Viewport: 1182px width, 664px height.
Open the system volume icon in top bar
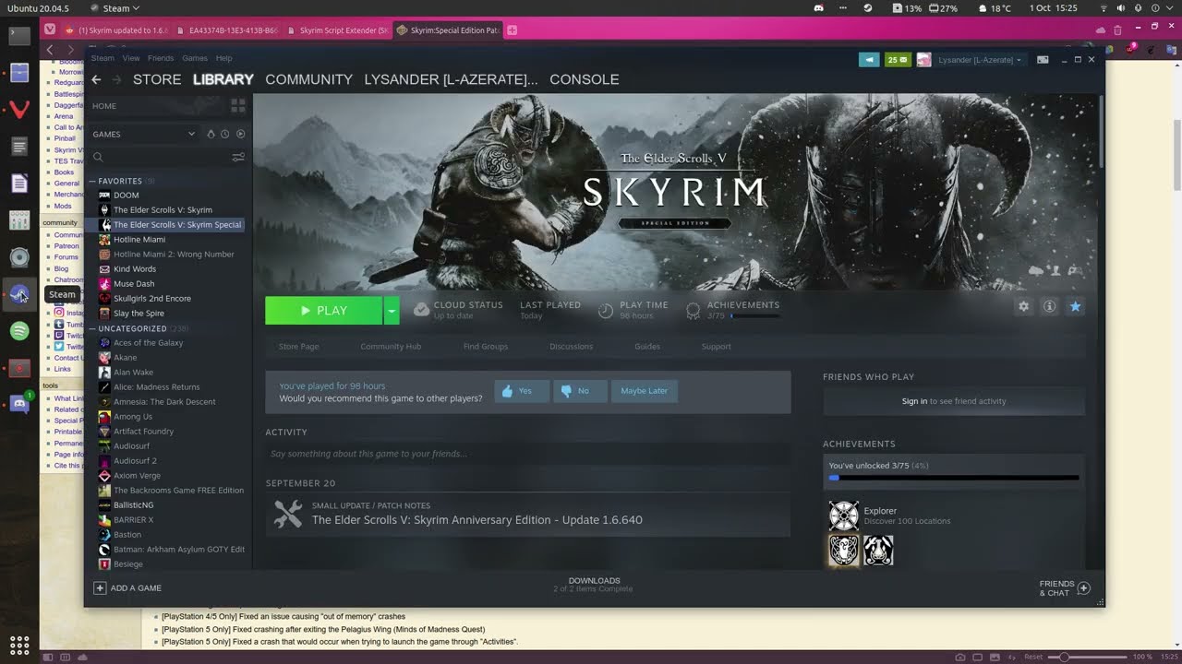pyautogui.click(x=1119, y=7)
